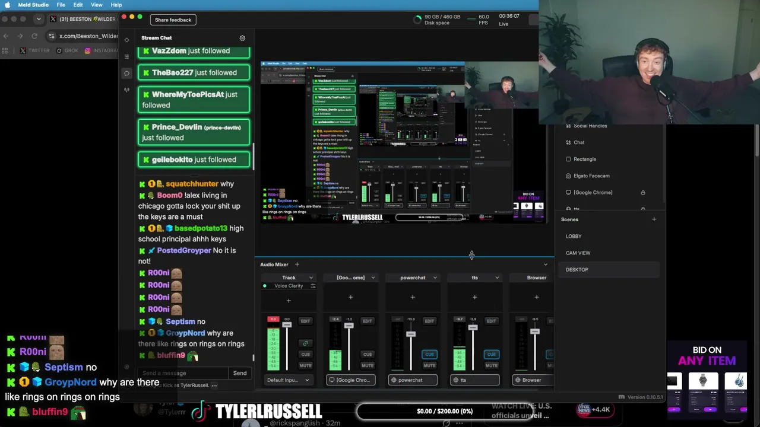This screenshot has height=427, width=760.
Task: Edit the powerchat channel
Action: [429, 321]
